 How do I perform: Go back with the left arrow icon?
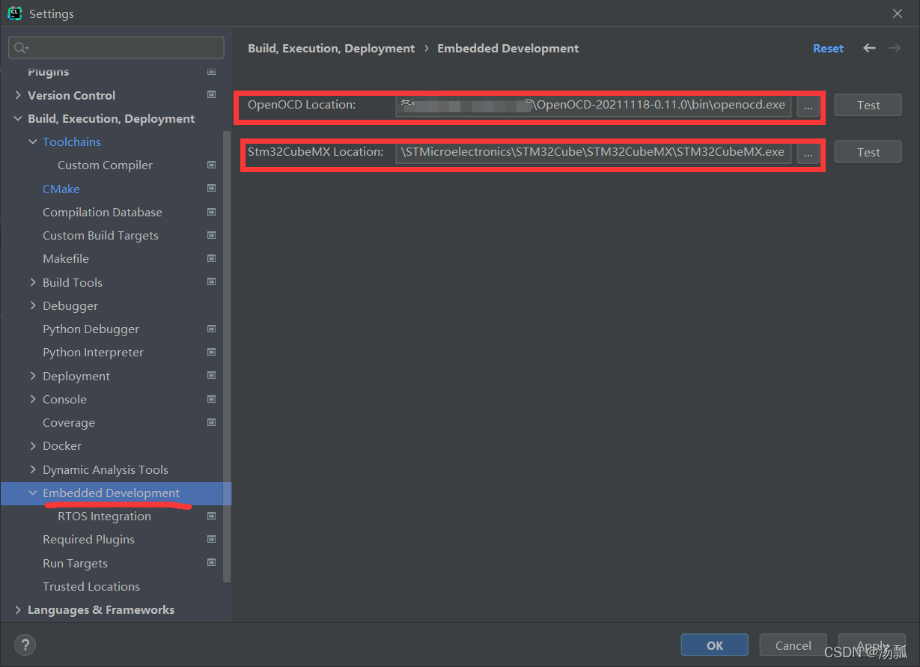tap(869, 48)
